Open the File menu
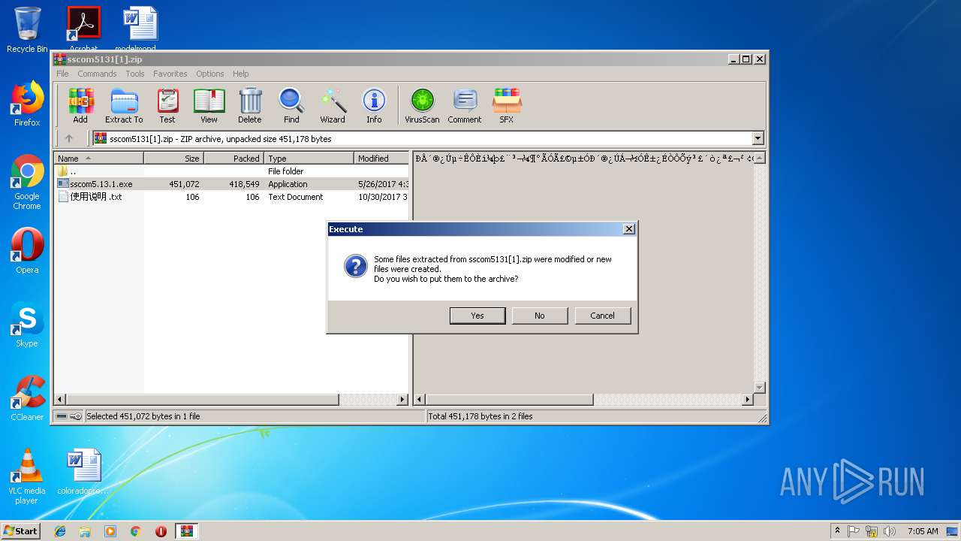Screen dimensions: 961x541 62,74
